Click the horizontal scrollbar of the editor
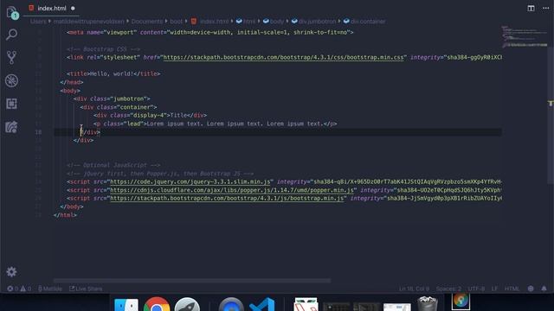554x311 pixels. tap(192, 281)
